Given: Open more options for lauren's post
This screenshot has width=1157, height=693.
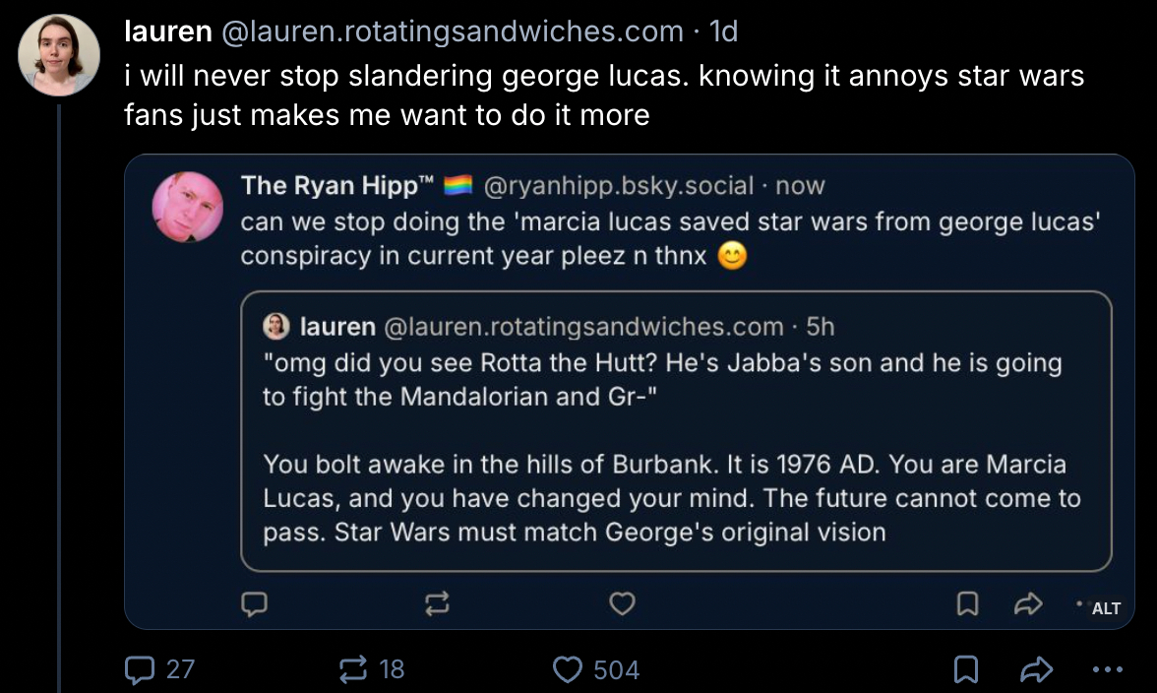Looking at the screenshot, I should coord(1106,670).
